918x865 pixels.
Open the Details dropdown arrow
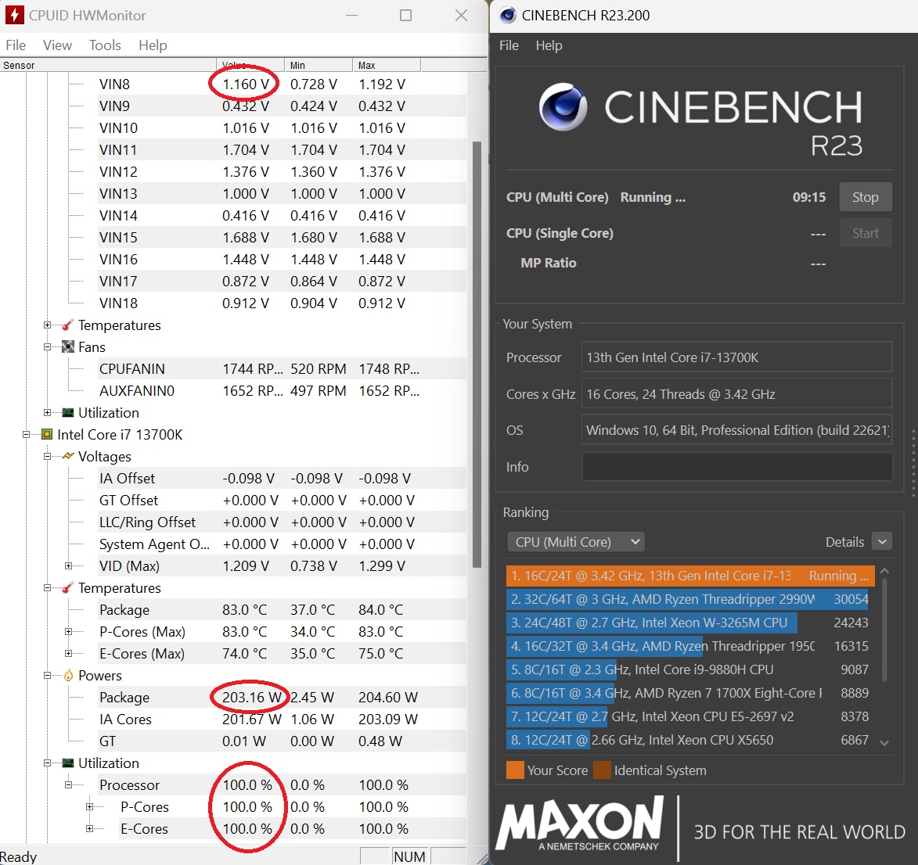(882, 542)
